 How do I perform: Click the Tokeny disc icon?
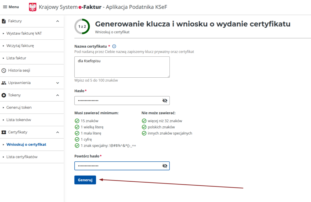[x=4, y=95]
